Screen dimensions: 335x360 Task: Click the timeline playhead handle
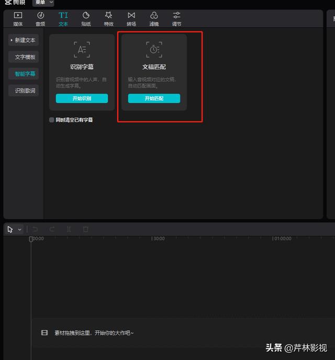(x=31, y=239)
